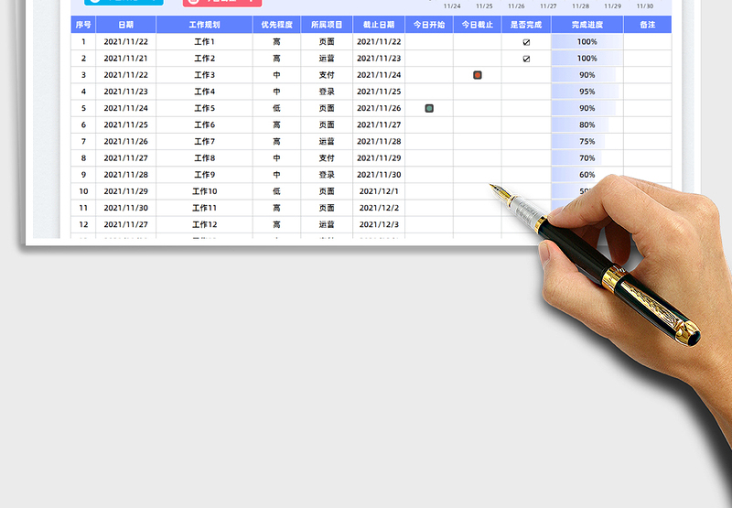Select the 支付 project cell for 工作3

[x=327, y=75]
